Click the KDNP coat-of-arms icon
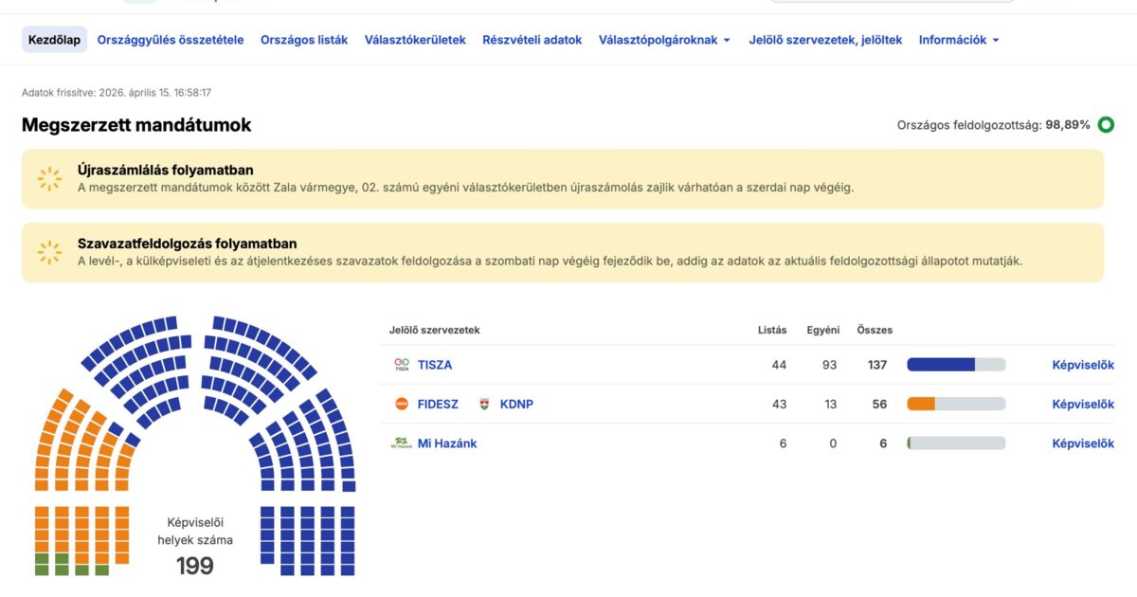Screen dimensions: 1137x597 click(x=484, y=404)
